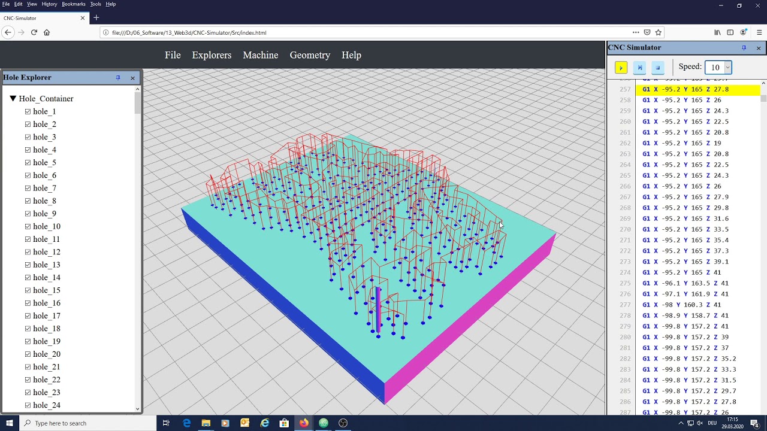
Task: Toggle the hole_20 checkbox
Action: 28,354
